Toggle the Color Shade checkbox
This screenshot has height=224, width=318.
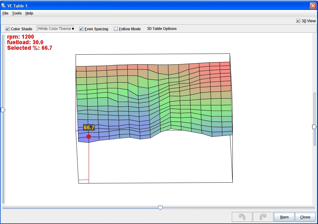click(8, 29)
